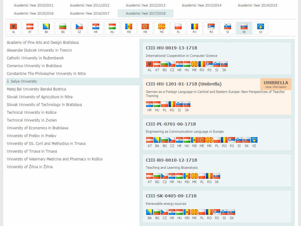Screen dimensions: 301x226
Task: Switch to Academic Year 2015/2016 tab
Action: point(34,13)
